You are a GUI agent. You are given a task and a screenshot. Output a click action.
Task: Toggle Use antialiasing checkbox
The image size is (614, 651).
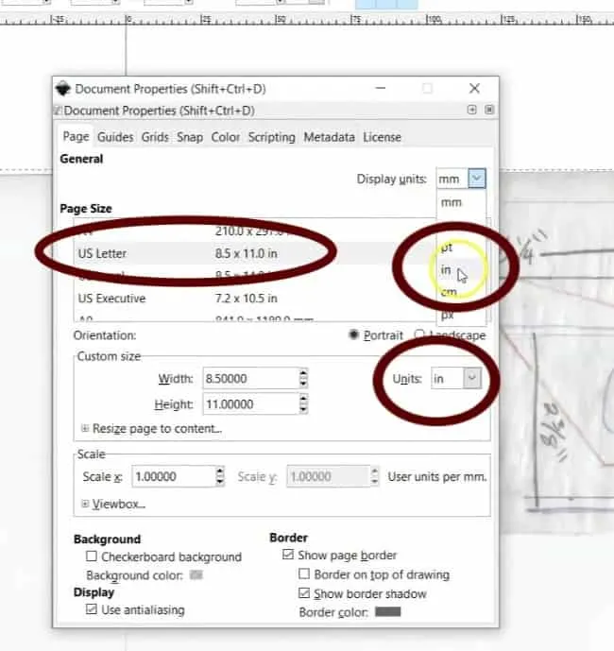(92, 609)
